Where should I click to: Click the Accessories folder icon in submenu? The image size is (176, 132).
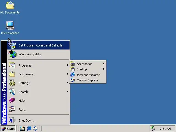[72, 64]
